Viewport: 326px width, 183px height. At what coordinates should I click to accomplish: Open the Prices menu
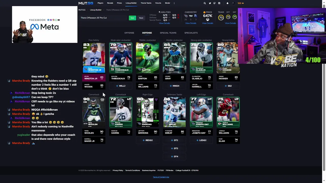point(119,3)
